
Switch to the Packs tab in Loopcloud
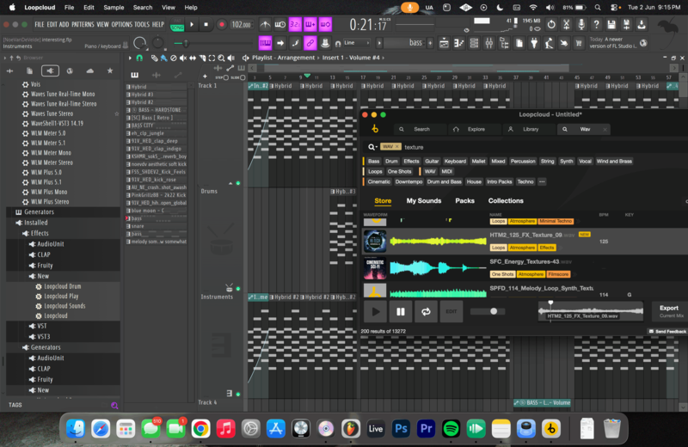pos(464,201)
